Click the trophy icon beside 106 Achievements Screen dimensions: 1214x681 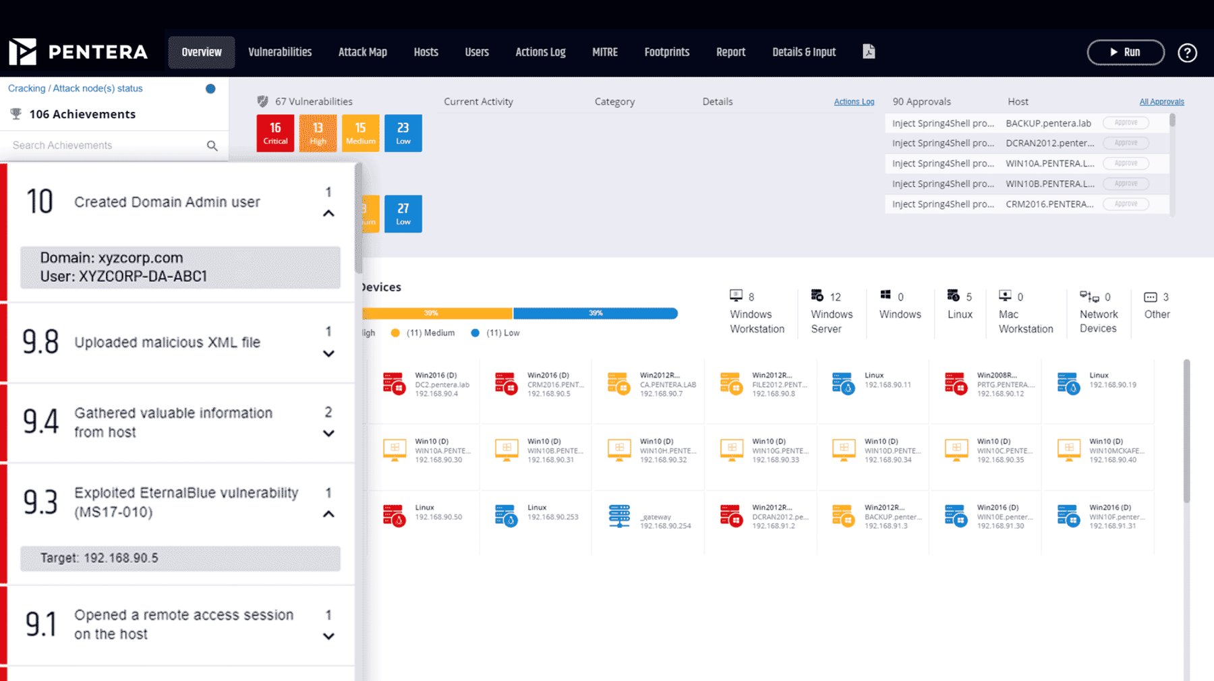click(x=16, y=114)
